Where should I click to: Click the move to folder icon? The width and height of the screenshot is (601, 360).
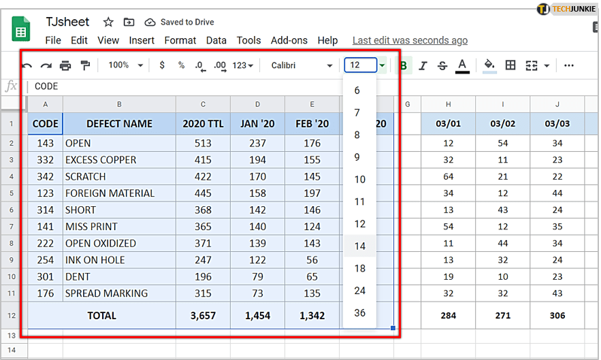[x=129, y=22]
